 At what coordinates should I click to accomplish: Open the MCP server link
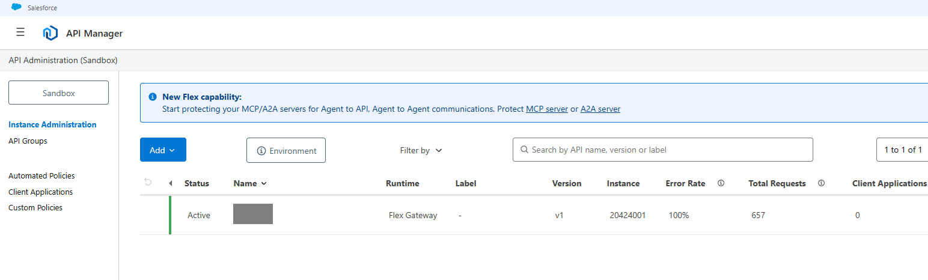coord(547,109)
